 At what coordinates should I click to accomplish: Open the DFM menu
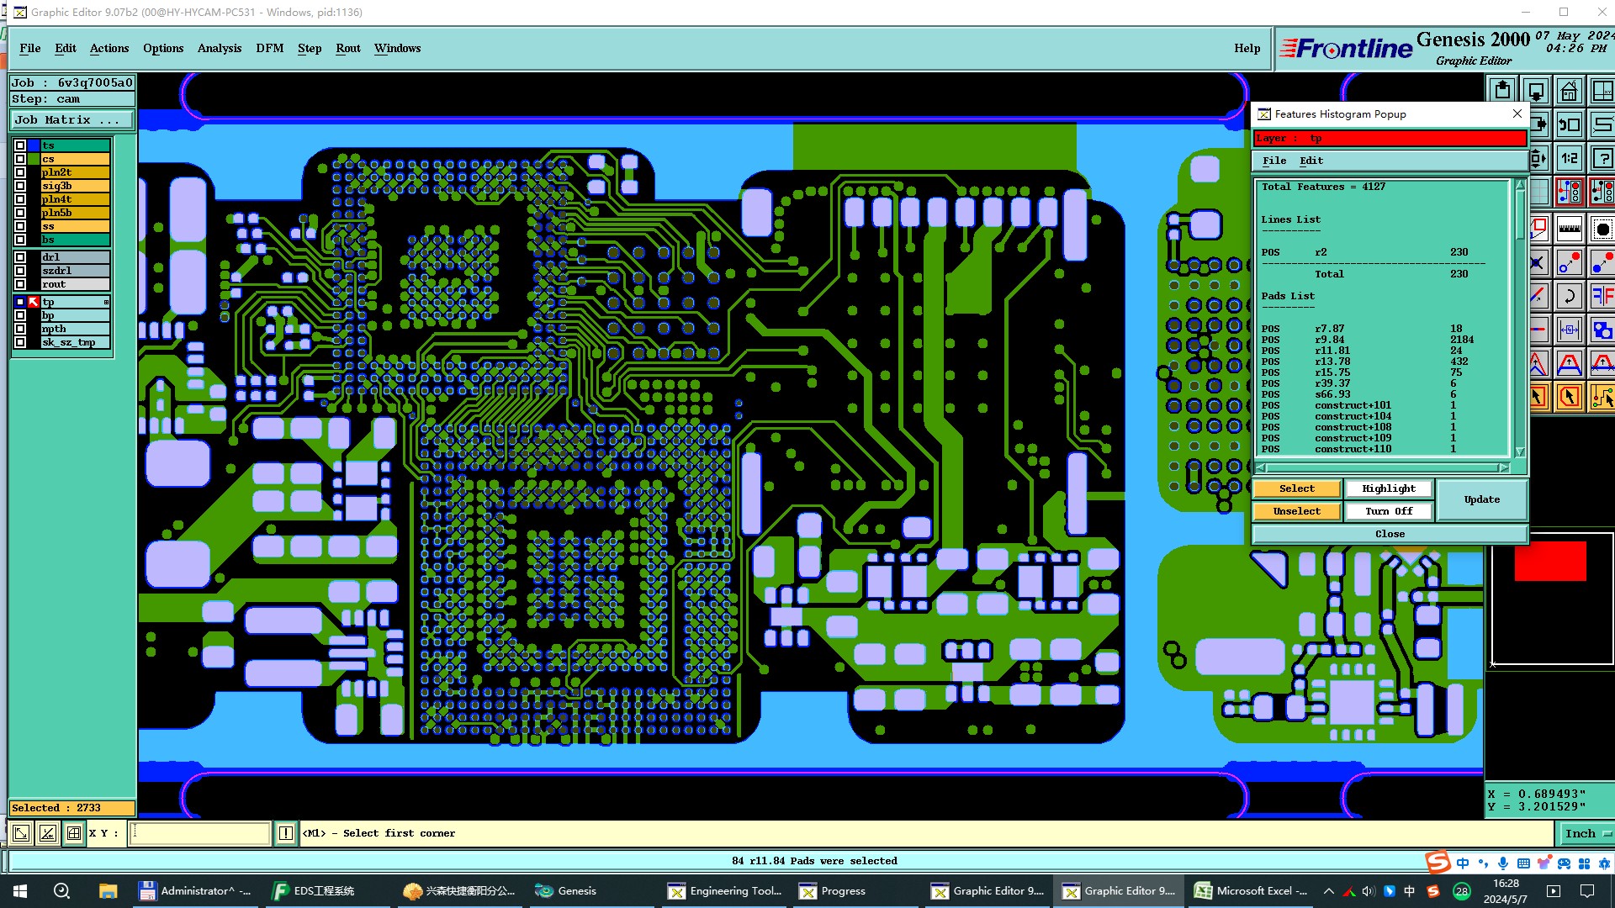tap(269, 48)
